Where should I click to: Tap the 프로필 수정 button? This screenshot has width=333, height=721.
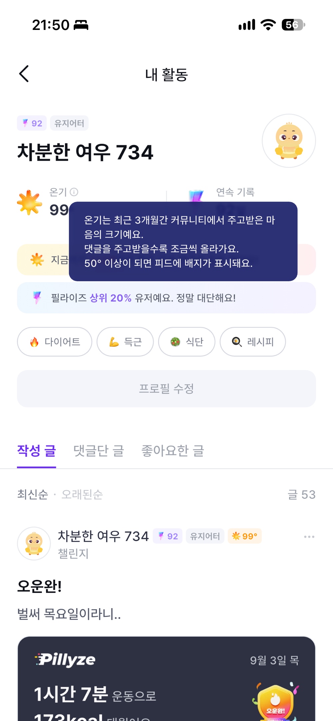[166, 389]
